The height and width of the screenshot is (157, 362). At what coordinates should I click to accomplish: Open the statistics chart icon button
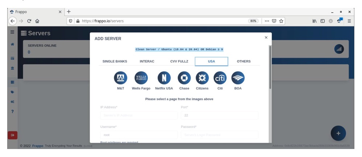point(339,49)
